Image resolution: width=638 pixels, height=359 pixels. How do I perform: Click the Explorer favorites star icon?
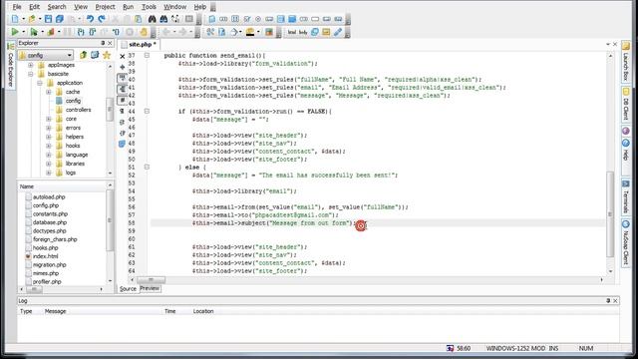coord(107,55)
